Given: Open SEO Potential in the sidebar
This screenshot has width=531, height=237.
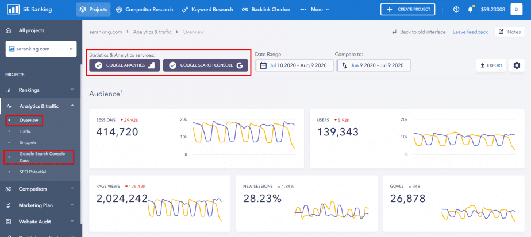Looking at the screenshot, I should coord(33,172).
